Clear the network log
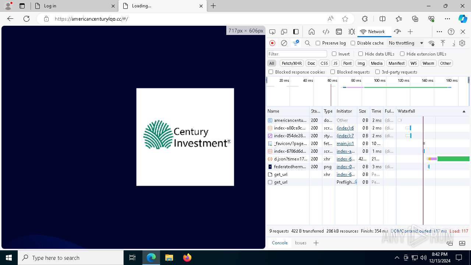Viewport: 471px width, 265px height. click(x=284, y=43)
